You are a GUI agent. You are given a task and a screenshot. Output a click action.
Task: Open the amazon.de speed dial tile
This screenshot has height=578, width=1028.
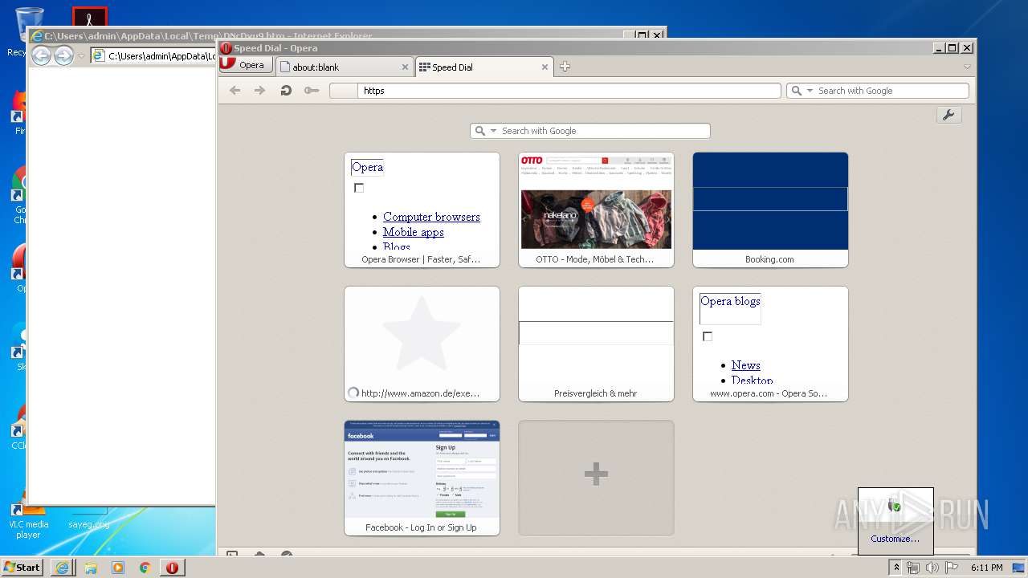[422, 344]
